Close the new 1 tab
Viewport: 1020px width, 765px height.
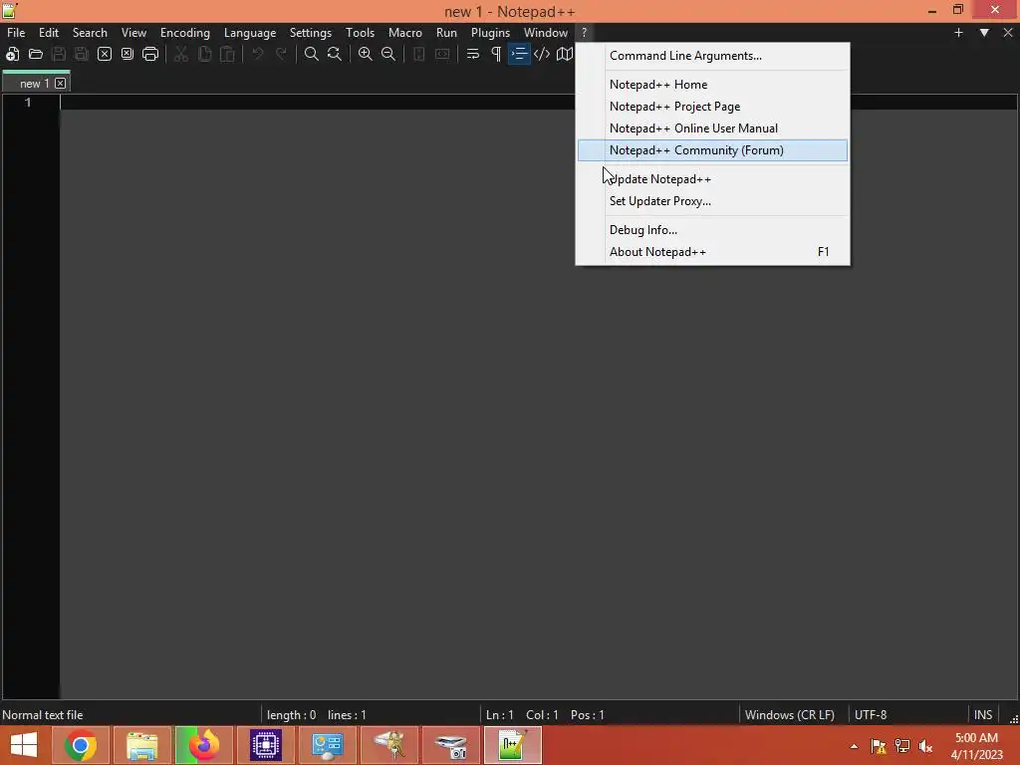[x=61, y=84]
